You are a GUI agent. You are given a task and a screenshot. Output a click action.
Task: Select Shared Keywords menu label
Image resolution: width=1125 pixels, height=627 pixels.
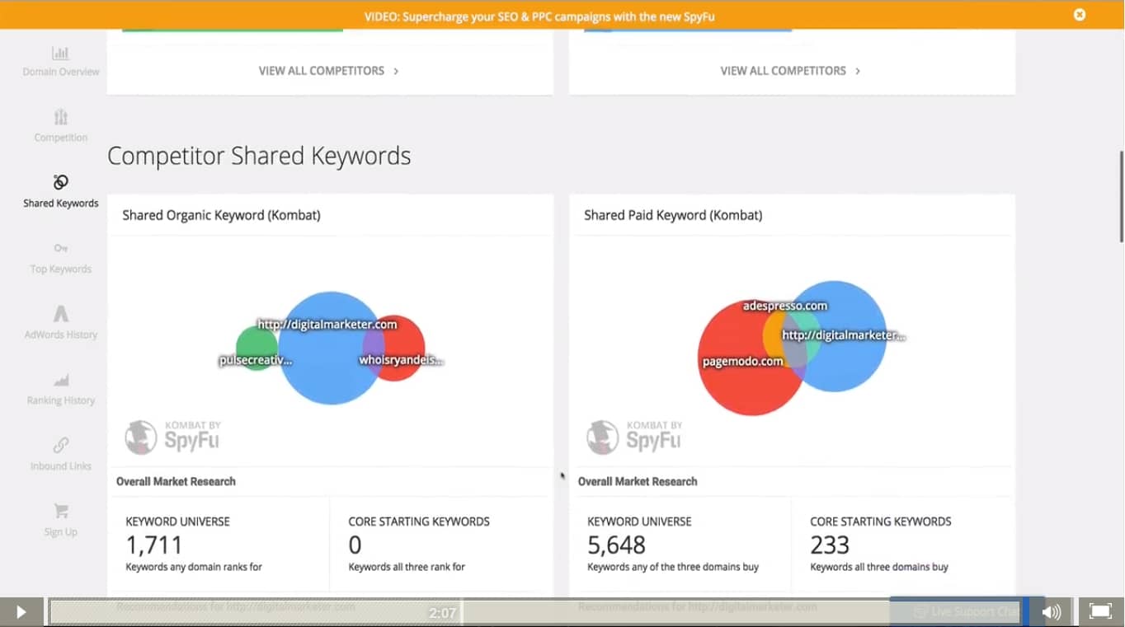[61, 204]
